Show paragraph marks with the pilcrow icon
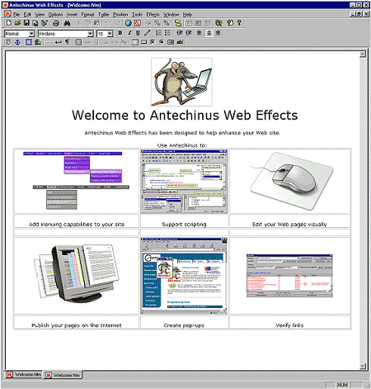Image resolution: width=371 pixels, height=389 pixels. [x=67, y=42]
